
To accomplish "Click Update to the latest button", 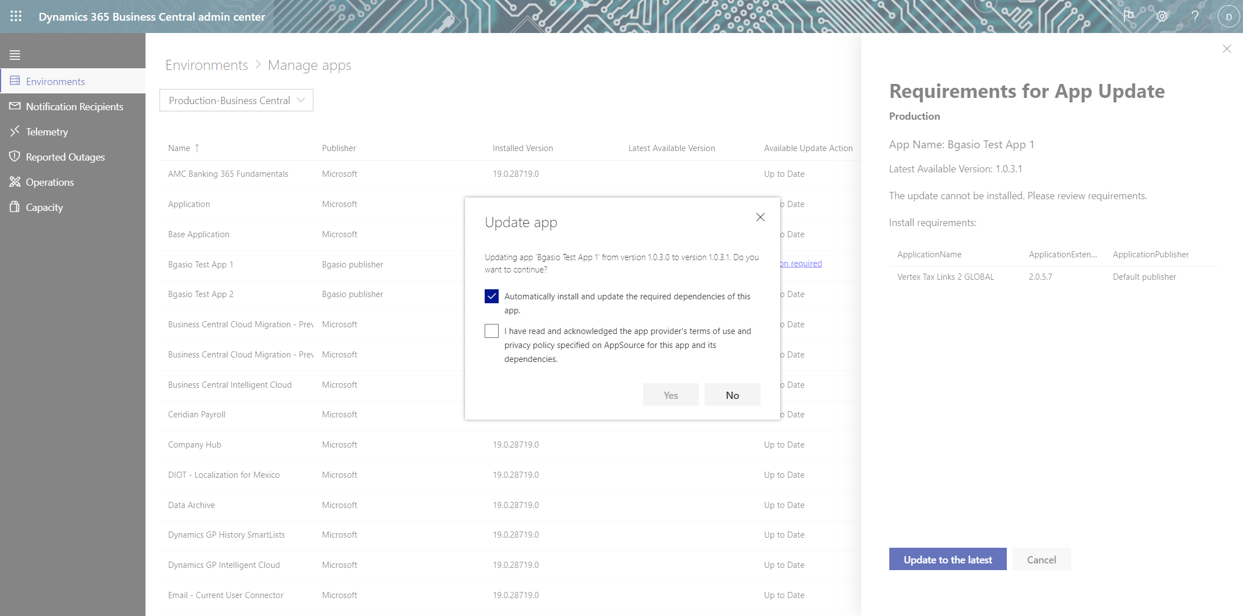I will point(948,559).
